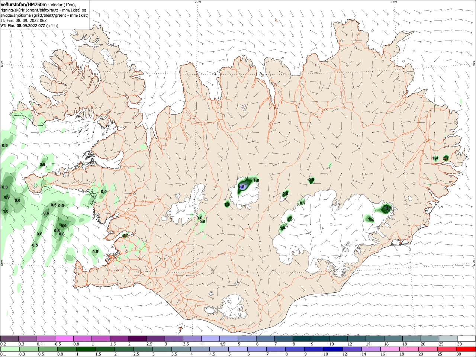The height and width of the screenshot is (357, 476).
Task: Select the bright red above-30 rain swatch
Action: tap(466, 349)
